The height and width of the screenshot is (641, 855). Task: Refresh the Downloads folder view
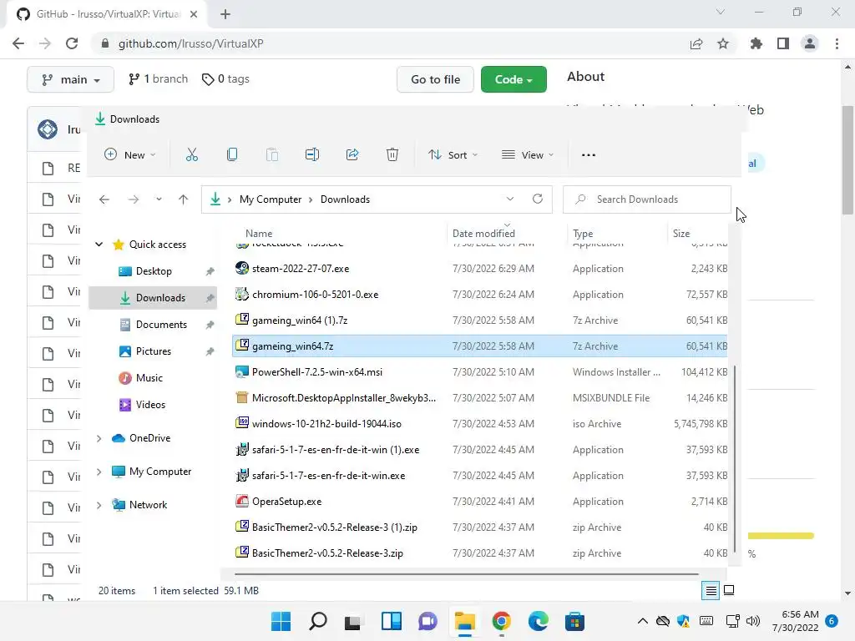point(538,199)
